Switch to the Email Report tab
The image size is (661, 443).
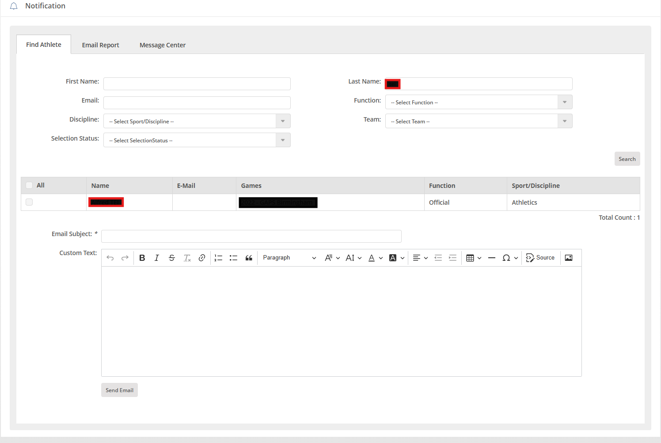click(x=100, y=45)
